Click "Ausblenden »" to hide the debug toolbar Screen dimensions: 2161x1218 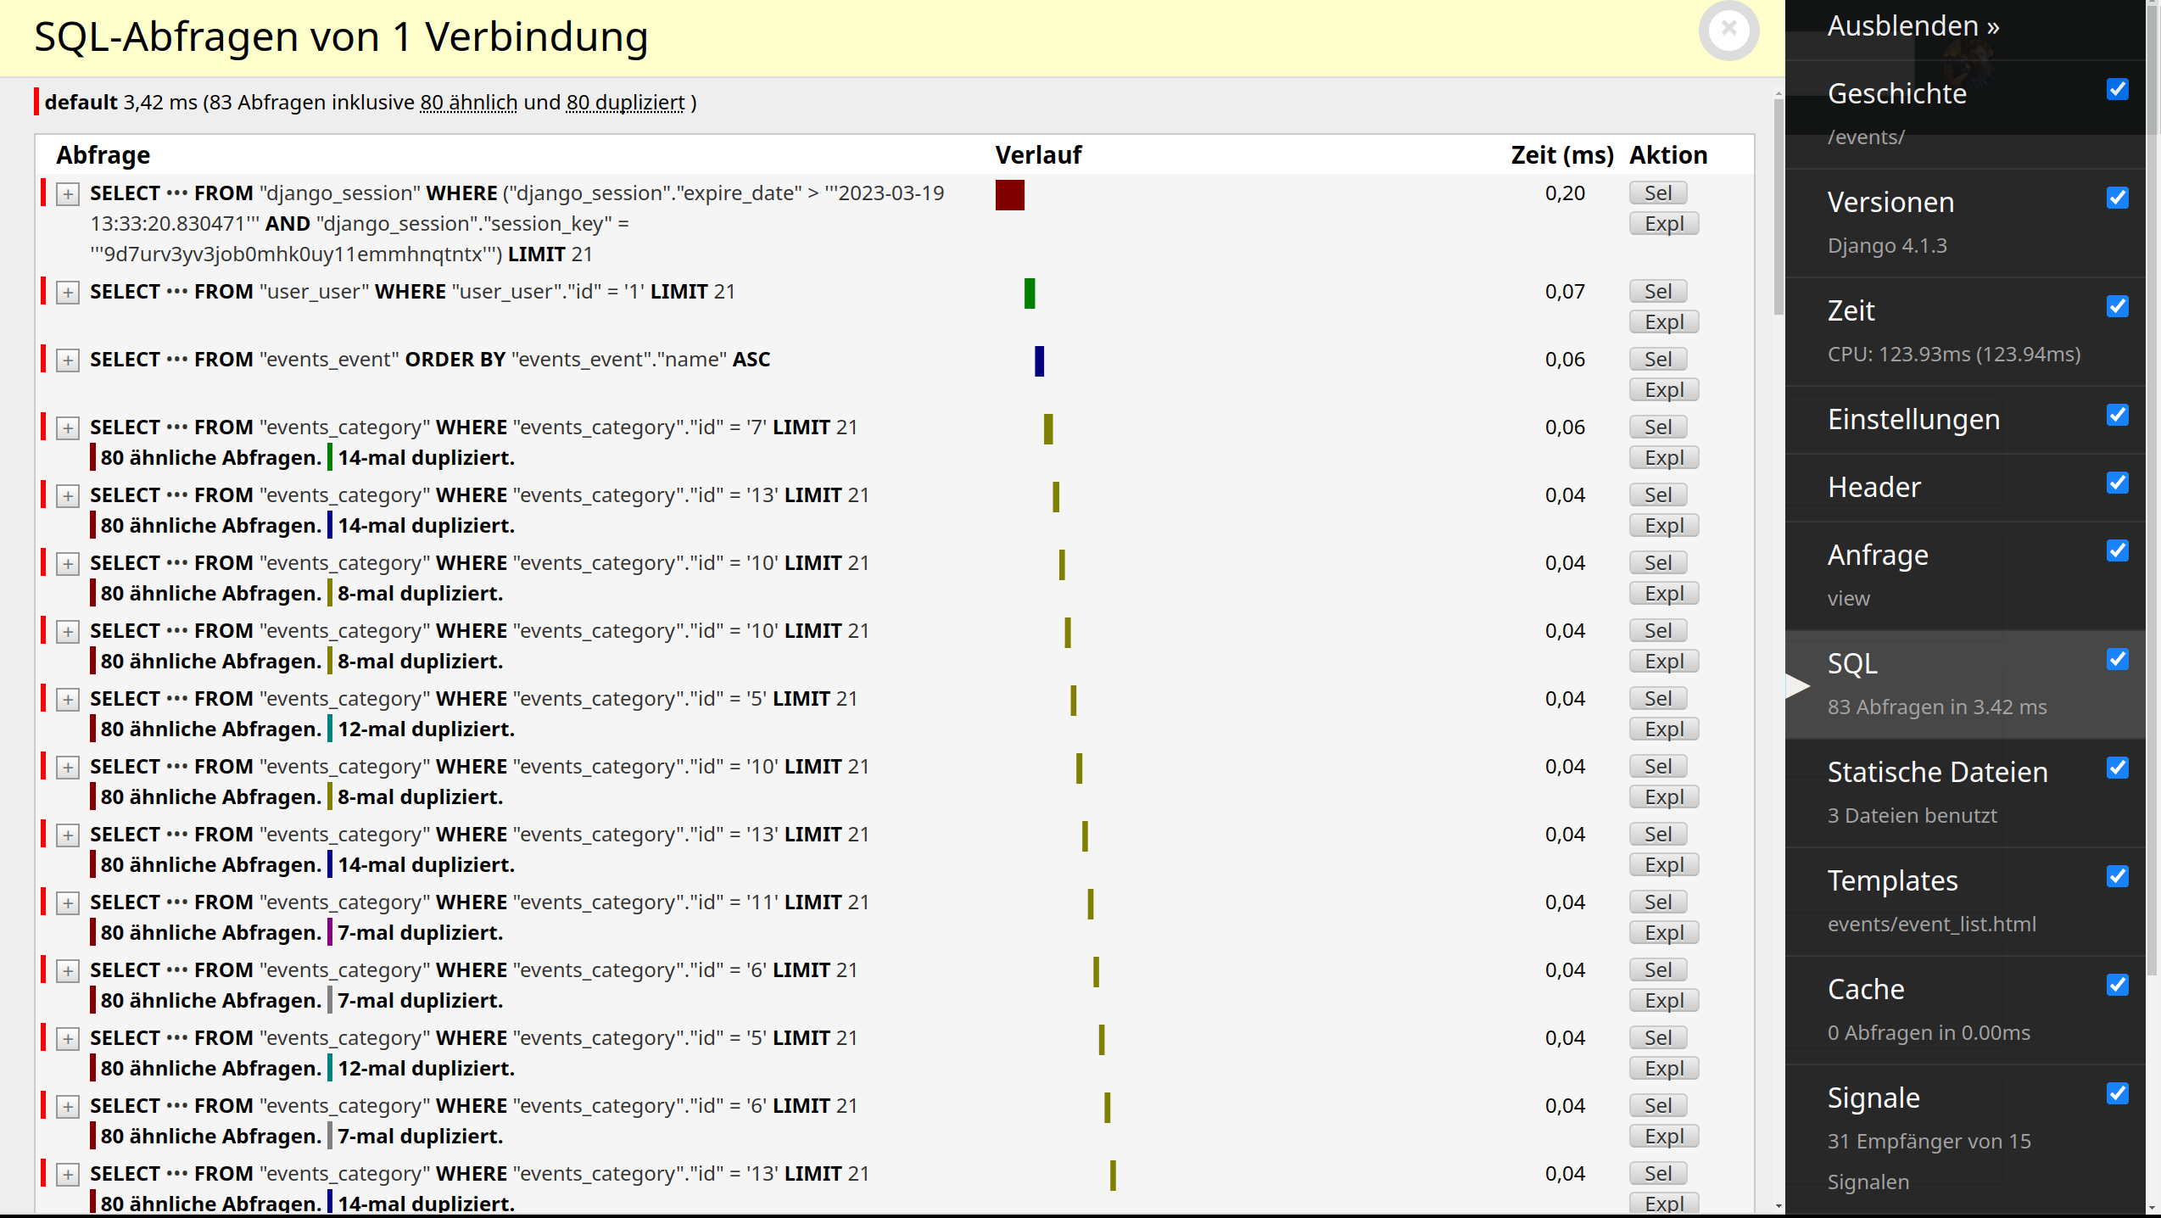tap(1913, 25)
